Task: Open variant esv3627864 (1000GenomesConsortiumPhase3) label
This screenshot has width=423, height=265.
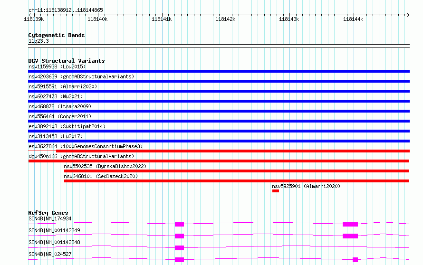Action: point(86,146)
